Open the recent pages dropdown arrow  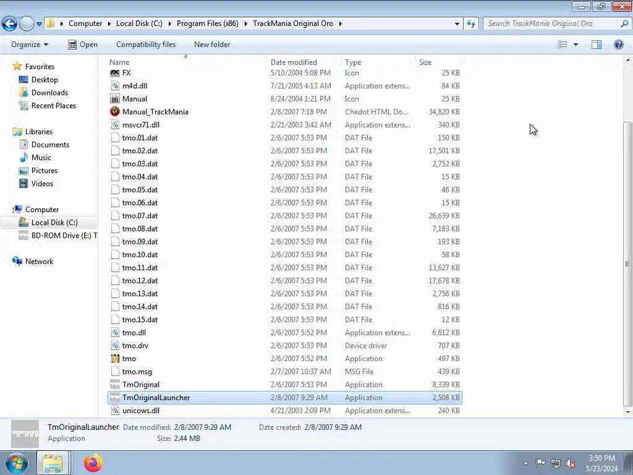pyautogui.click(x=39, y=24)
